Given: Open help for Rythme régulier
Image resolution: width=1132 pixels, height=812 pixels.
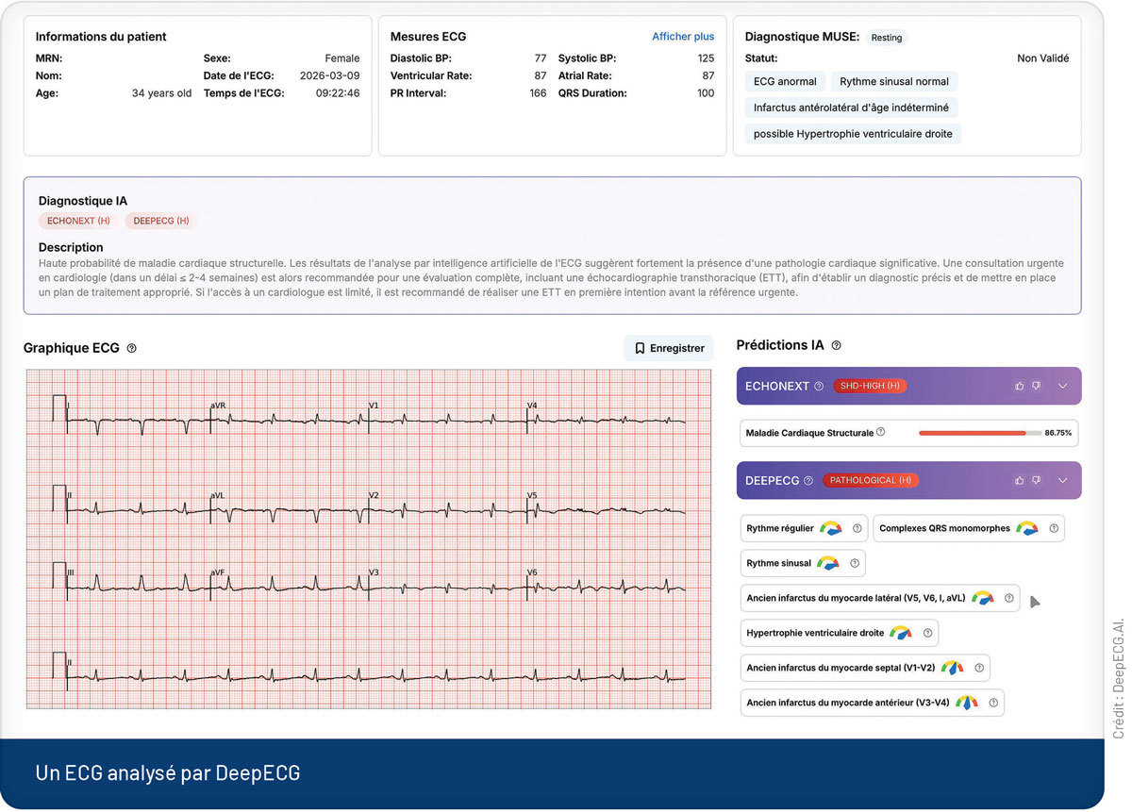Looking at the screenshot, I should [857, 528].
